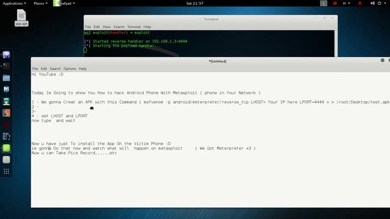Open Leafpad Edit menu

pos(44,69)
